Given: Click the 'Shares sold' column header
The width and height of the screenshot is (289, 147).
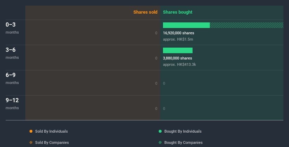Looking at the screenshot, I should [x=145, y=12].
